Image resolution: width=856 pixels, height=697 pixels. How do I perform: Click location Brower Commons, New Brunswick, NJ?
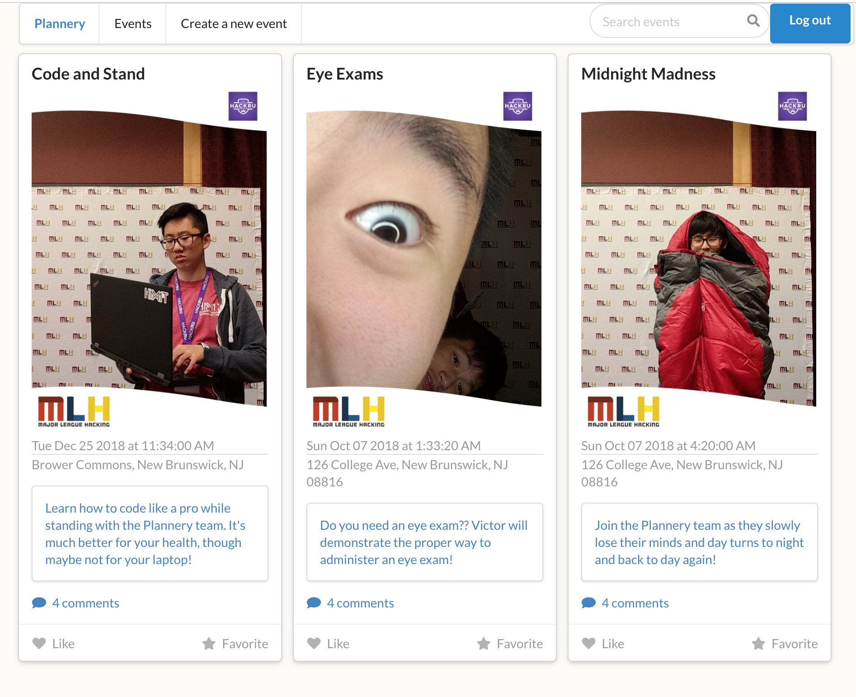(x=138, y=465)
